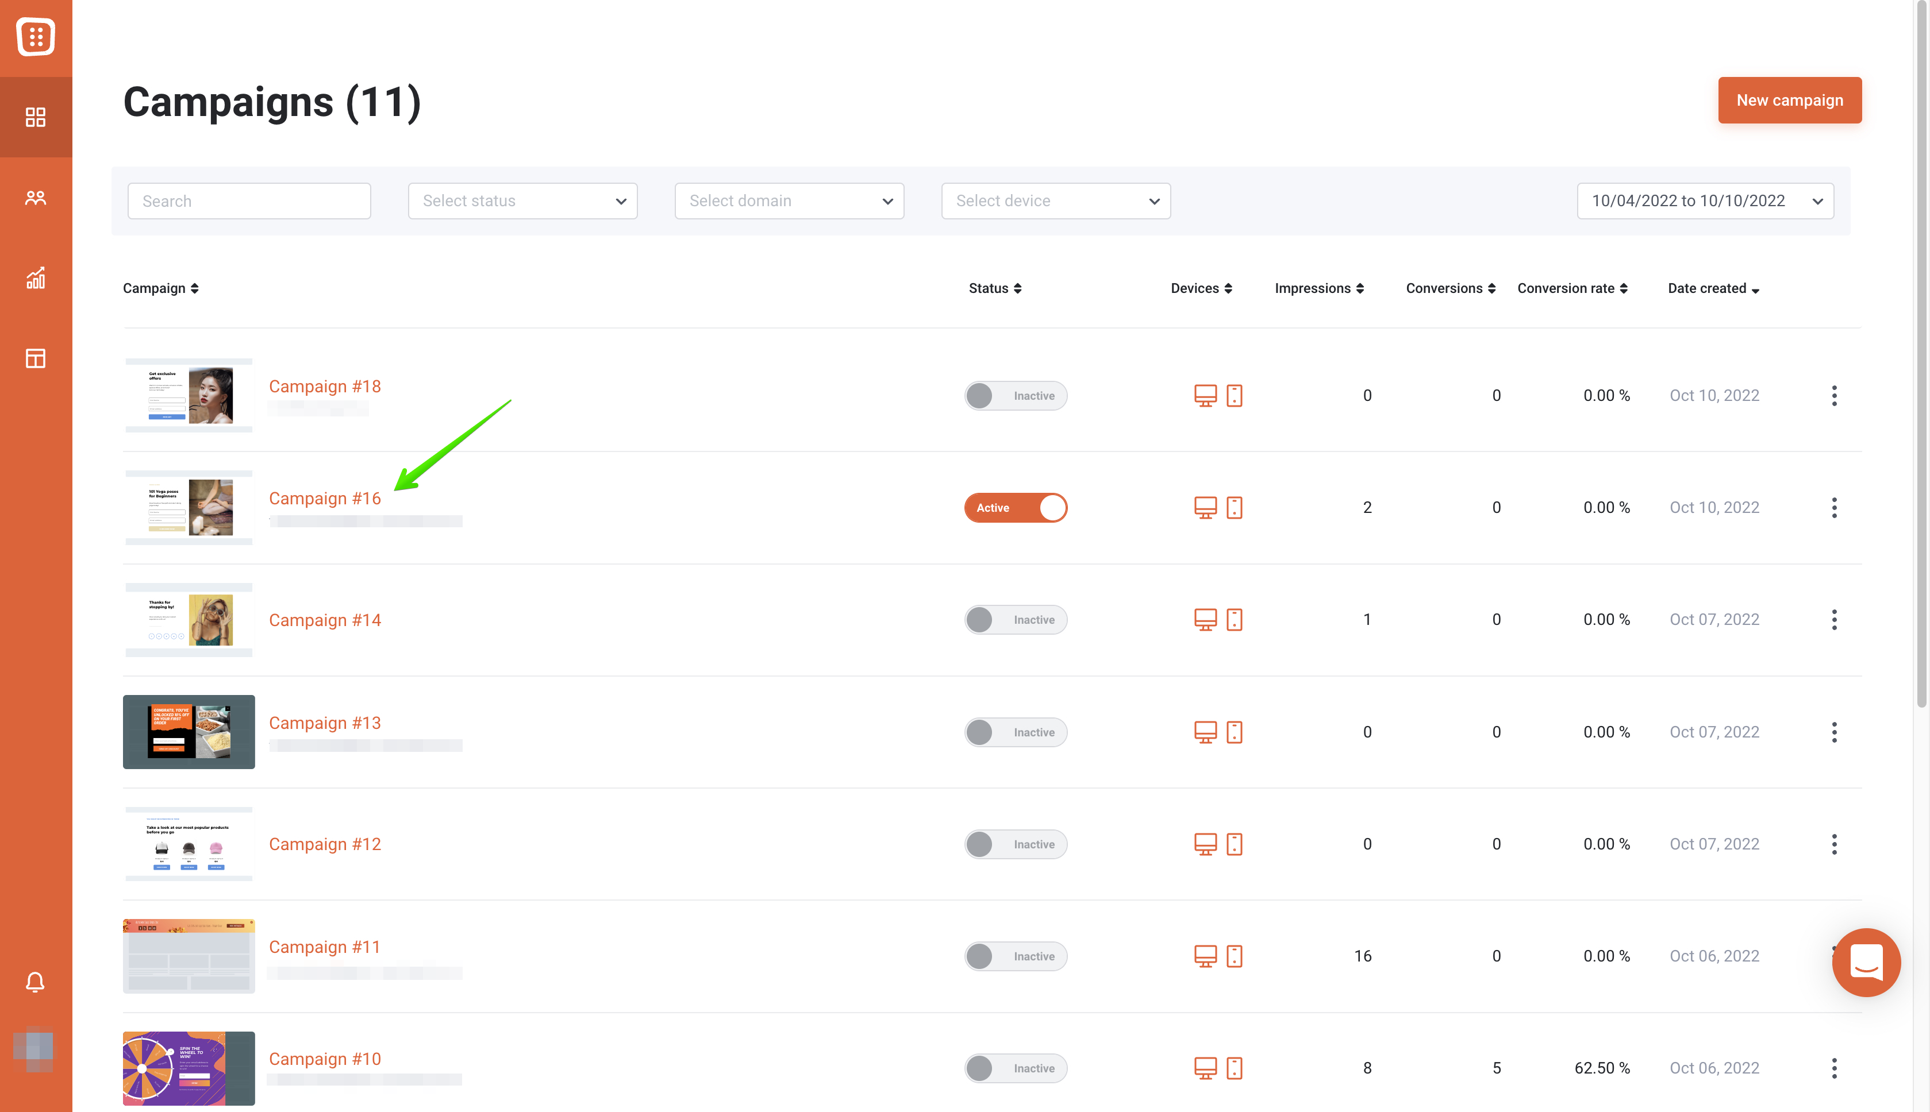Click mobile device icon for Campaign #10
This screenshot has height=1112, width=1930.
[1235, 1068]
